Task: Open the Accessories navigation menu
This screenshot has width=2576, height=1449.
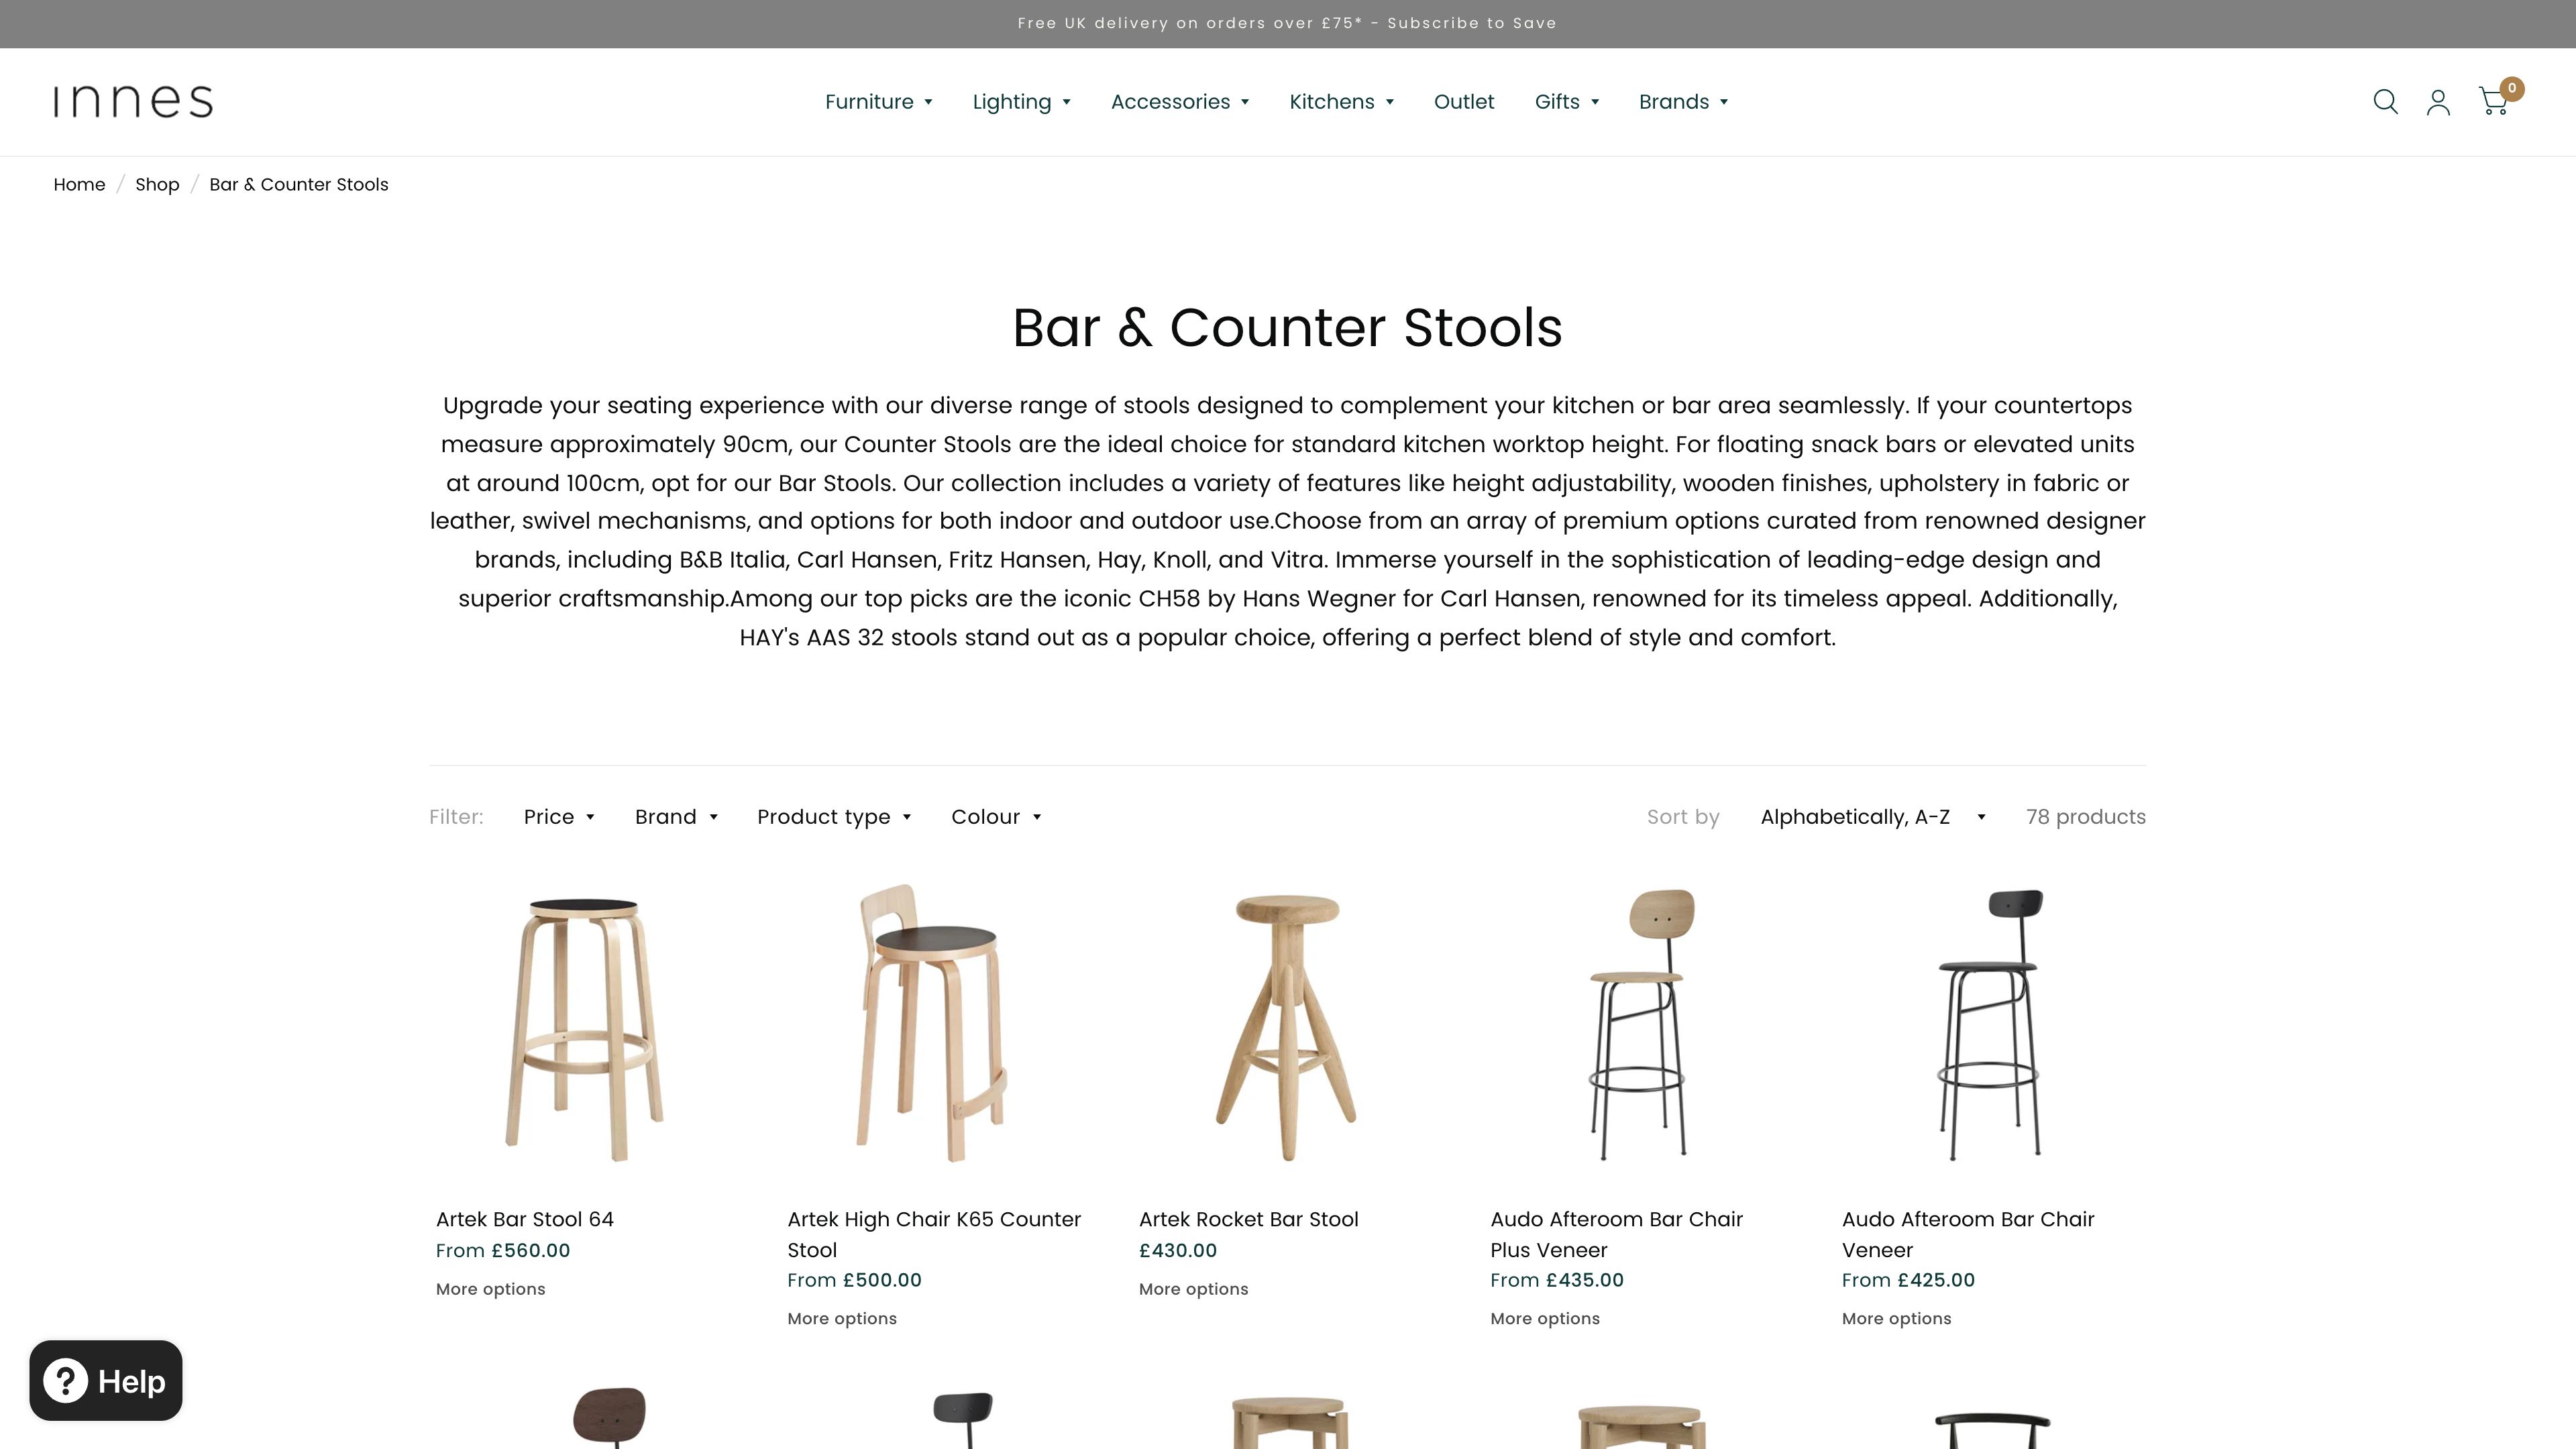Action: pyautogui.click(x=1180, y=102)
